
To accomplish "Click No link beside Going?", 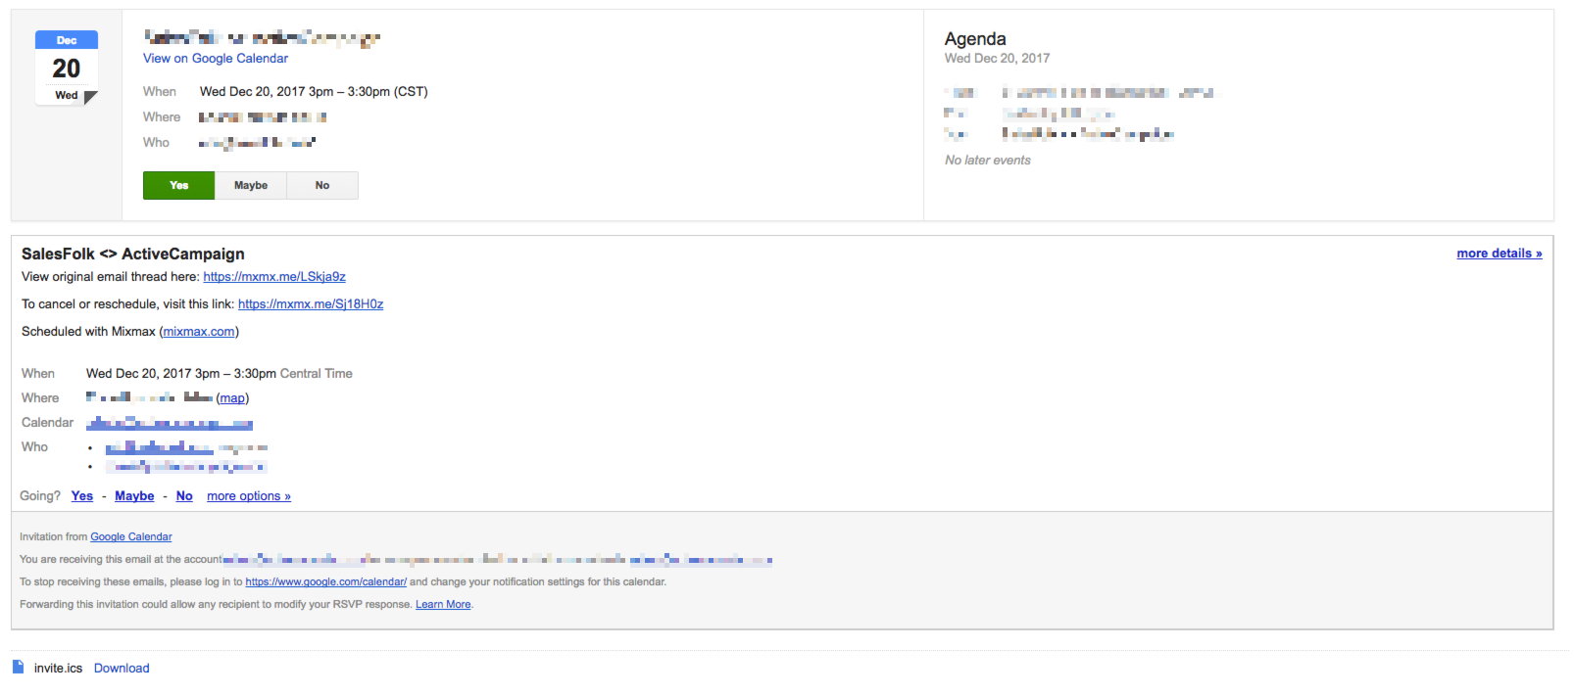I will point(184,496).
